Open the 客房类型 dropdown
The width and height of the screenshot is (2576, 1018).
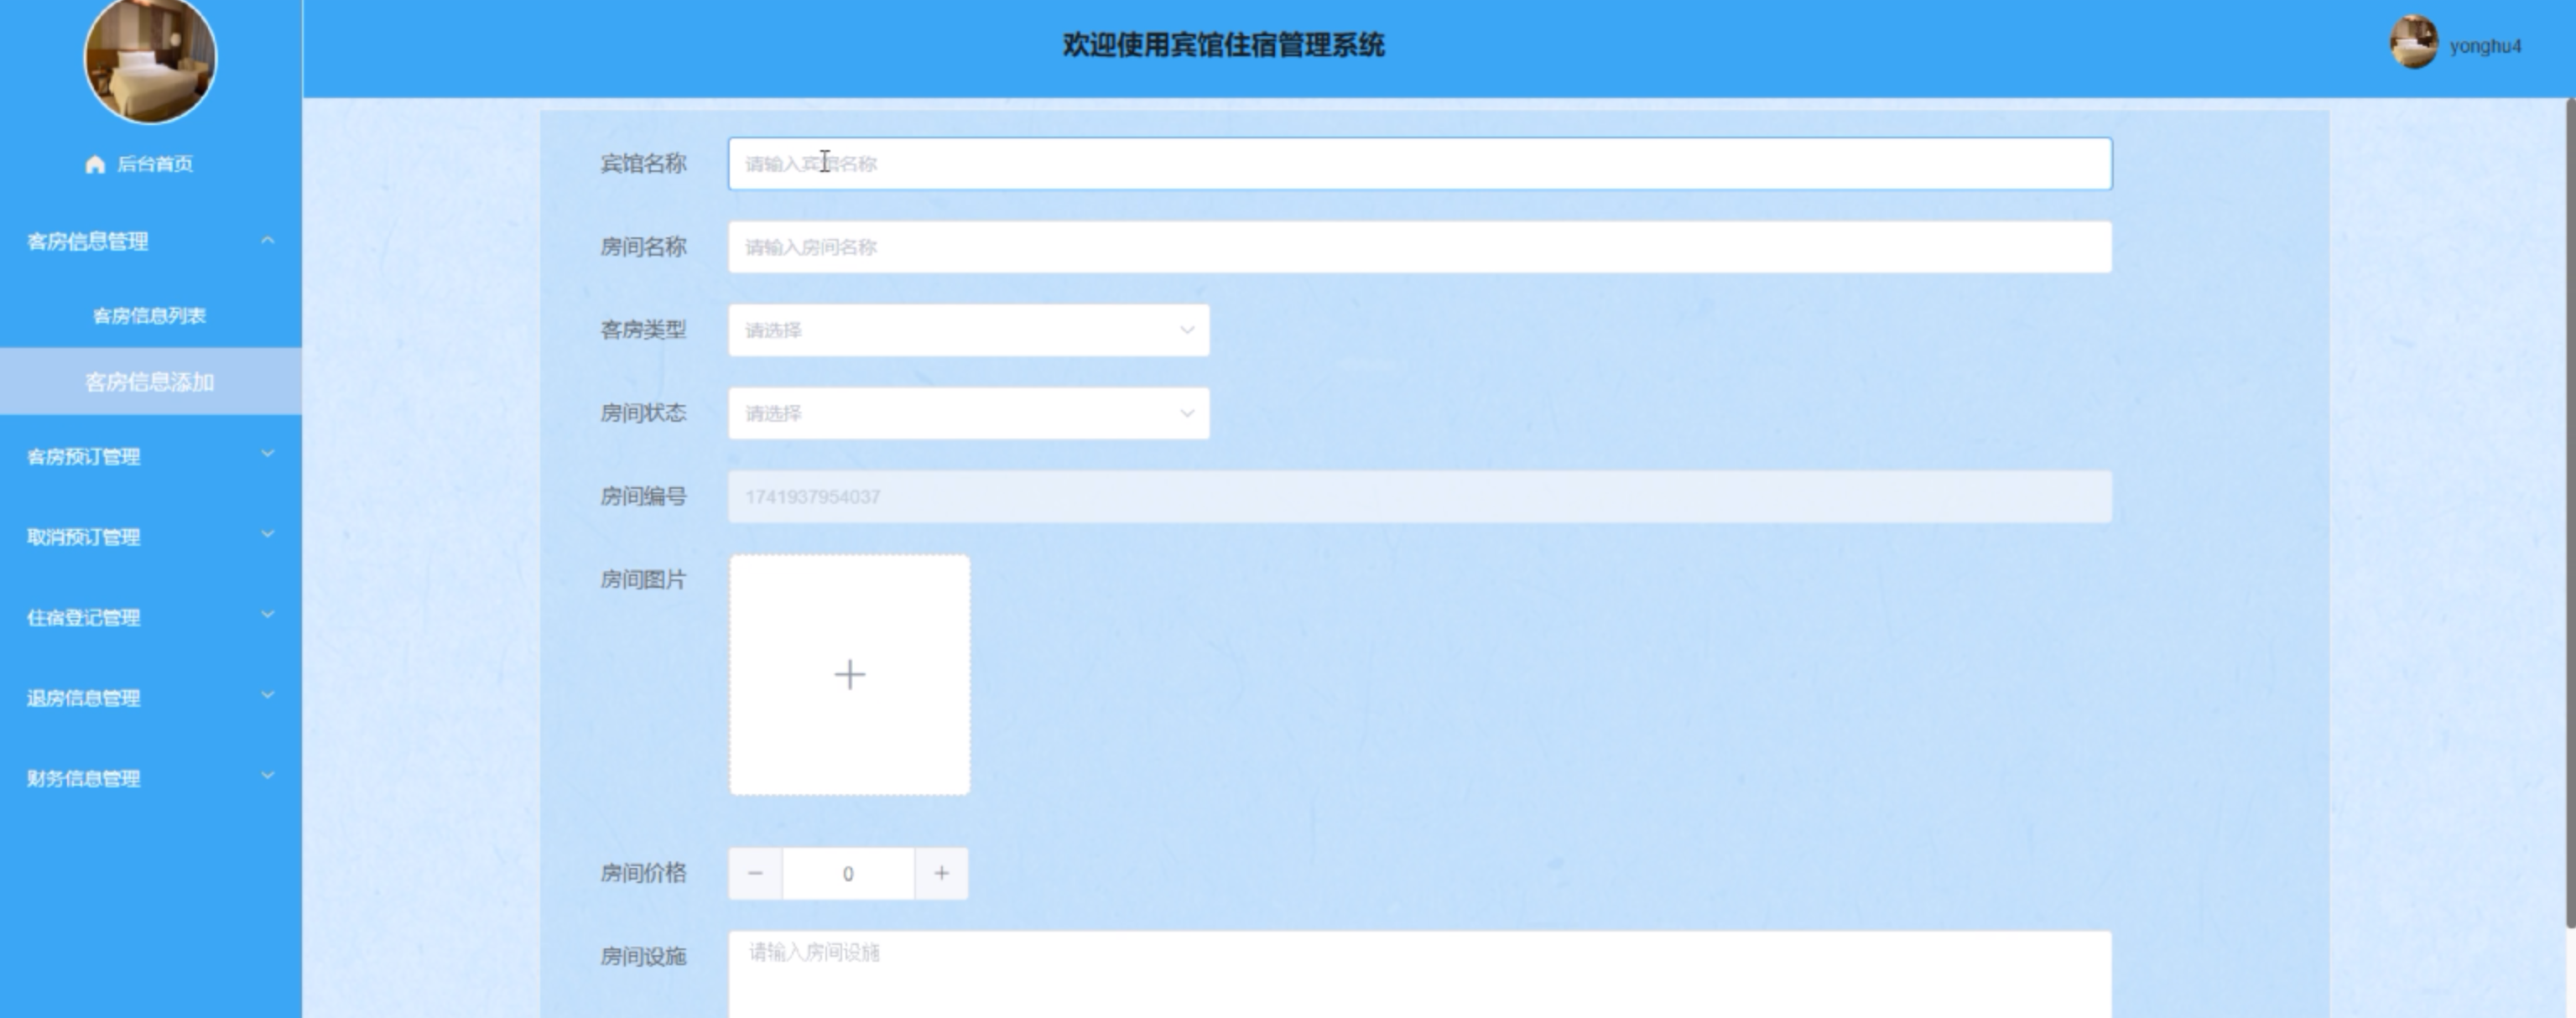pyautogui.click(x=968, y=330)
